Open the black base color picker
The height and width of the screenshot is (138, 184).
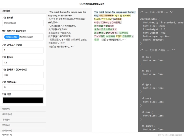23,100
